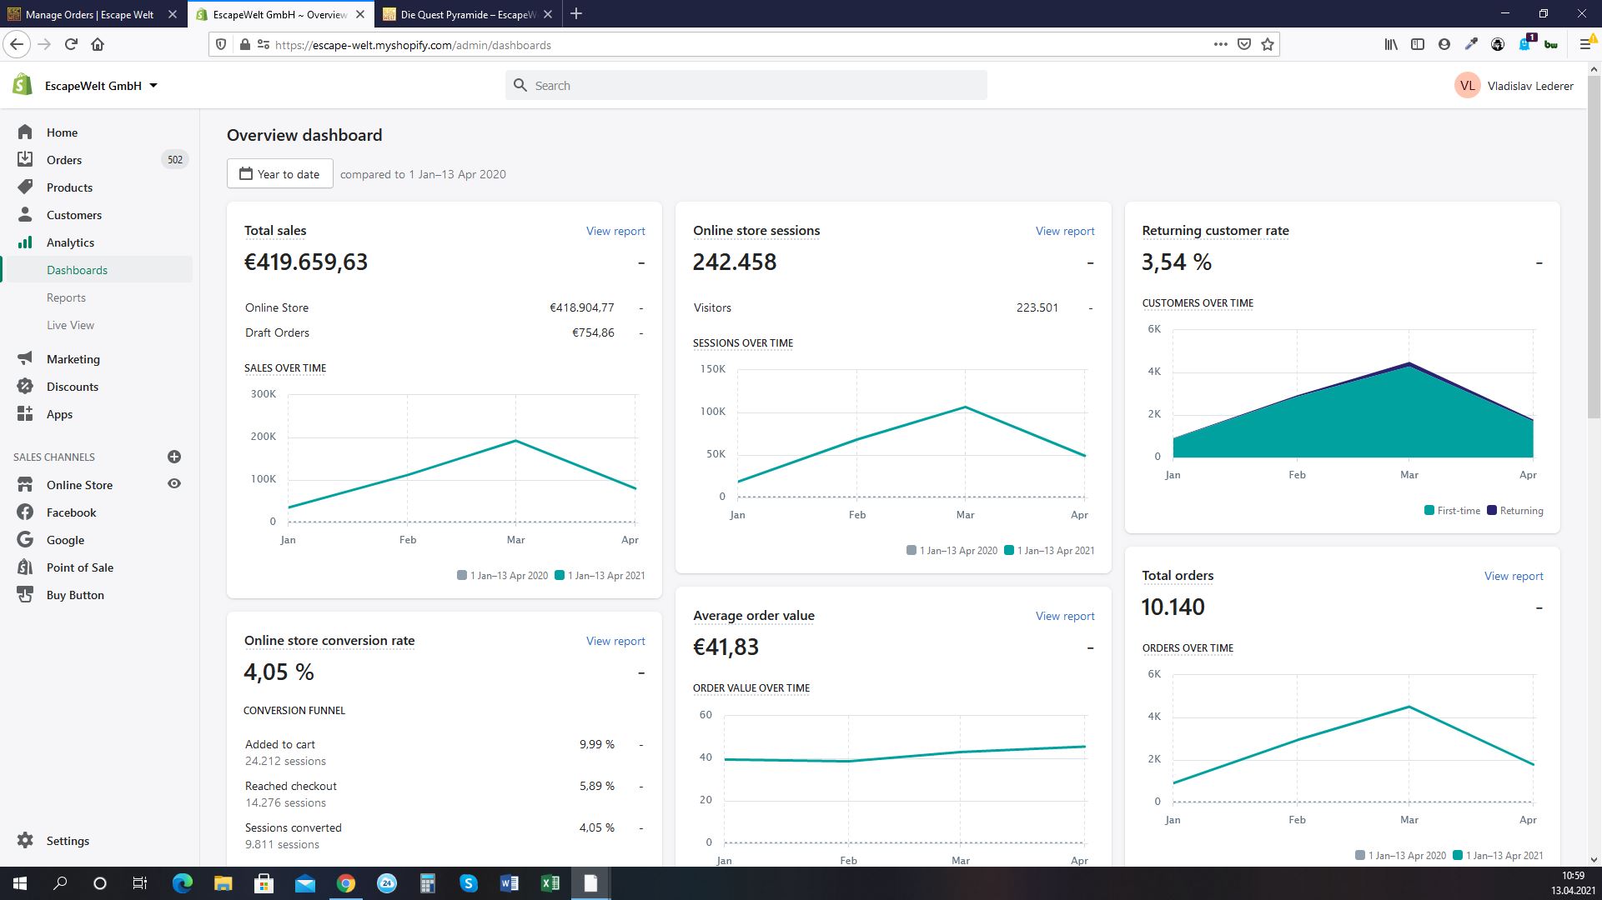Open Apps using the grid icon
1602x900 pixels.
(25, 413)
